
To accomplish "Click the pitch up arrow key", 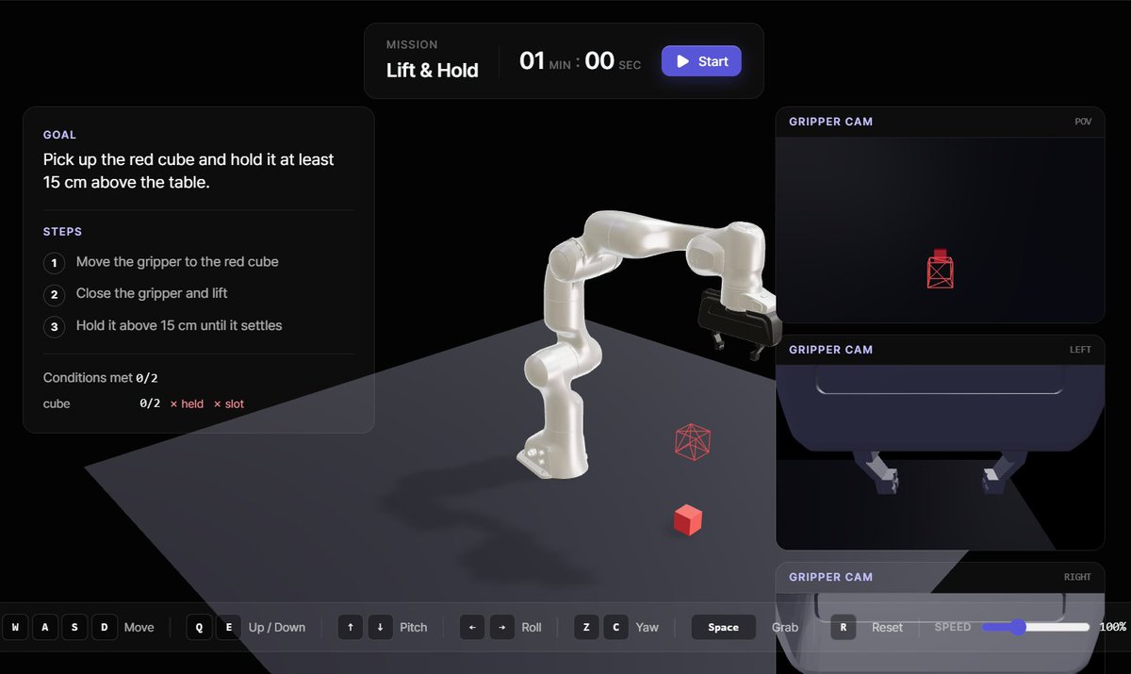I will pos(351,627).
